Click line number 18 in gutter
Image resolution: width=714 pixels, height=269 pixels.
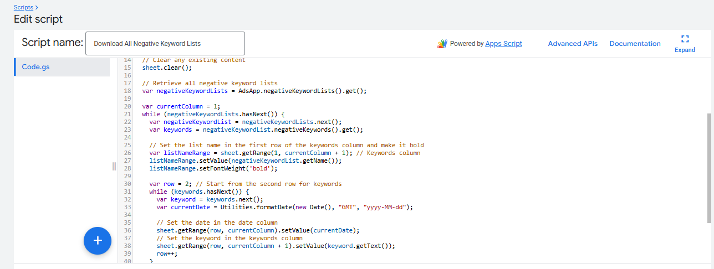(x=127, y=91)
